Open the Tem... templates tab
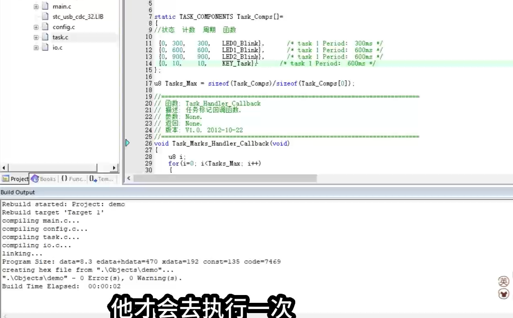Image resolution: width=513 pixels, height=318 pixels. [x=101, y=179]
